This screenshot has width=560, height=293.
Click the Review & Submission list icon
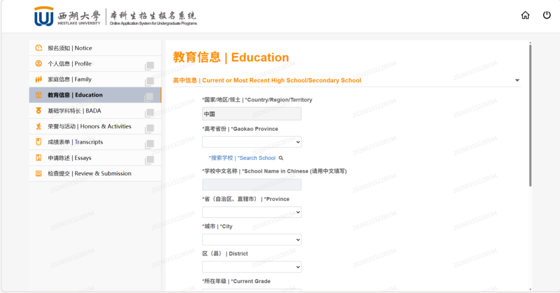pyautogui.click(x=38, y=173)
